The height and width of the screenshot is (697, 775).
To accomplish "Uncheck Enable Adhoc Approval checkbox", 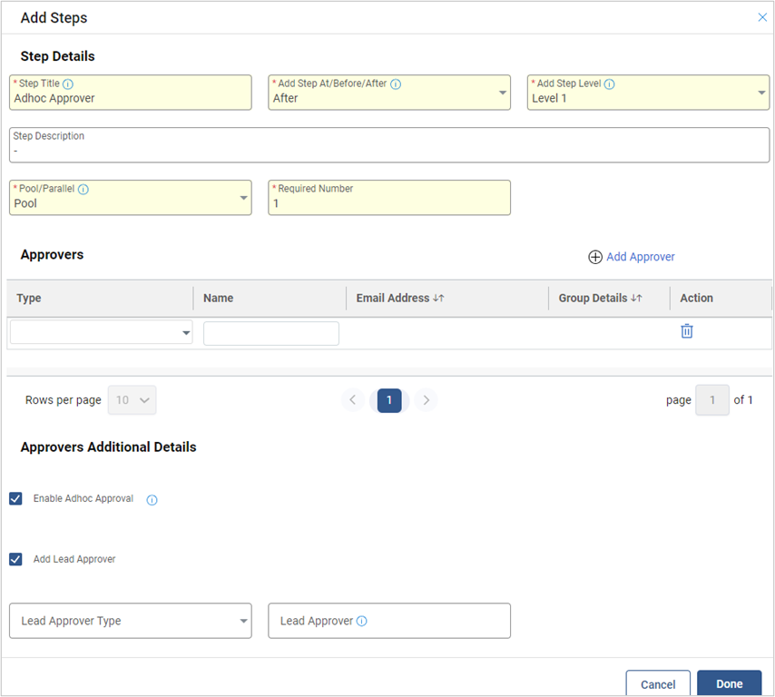I will [15, 499].
